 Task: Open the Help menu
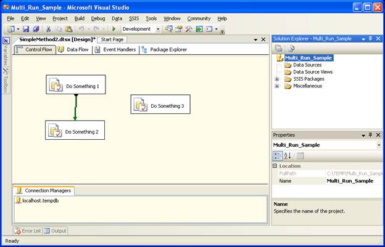(x=222, y=18)
